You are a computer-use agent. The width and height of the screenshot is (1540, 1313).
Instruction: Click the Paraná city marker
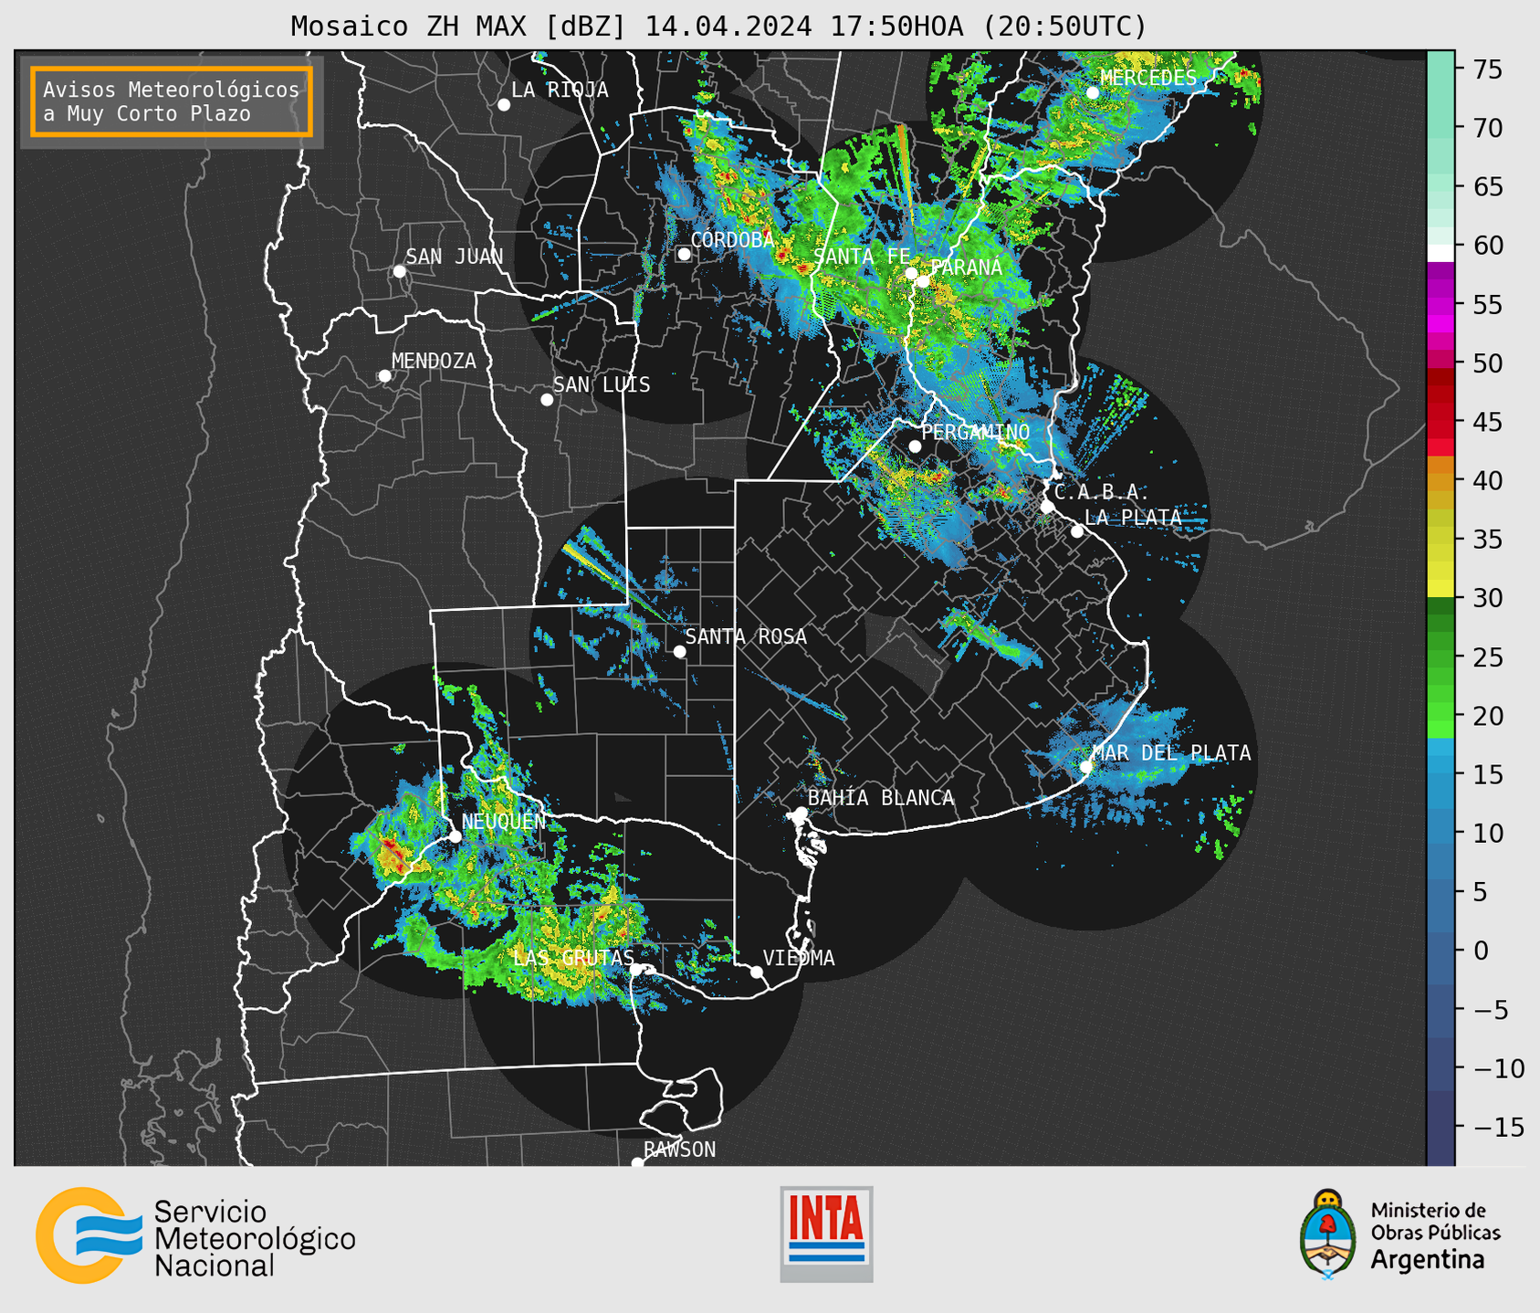click(x=923, y=281)
